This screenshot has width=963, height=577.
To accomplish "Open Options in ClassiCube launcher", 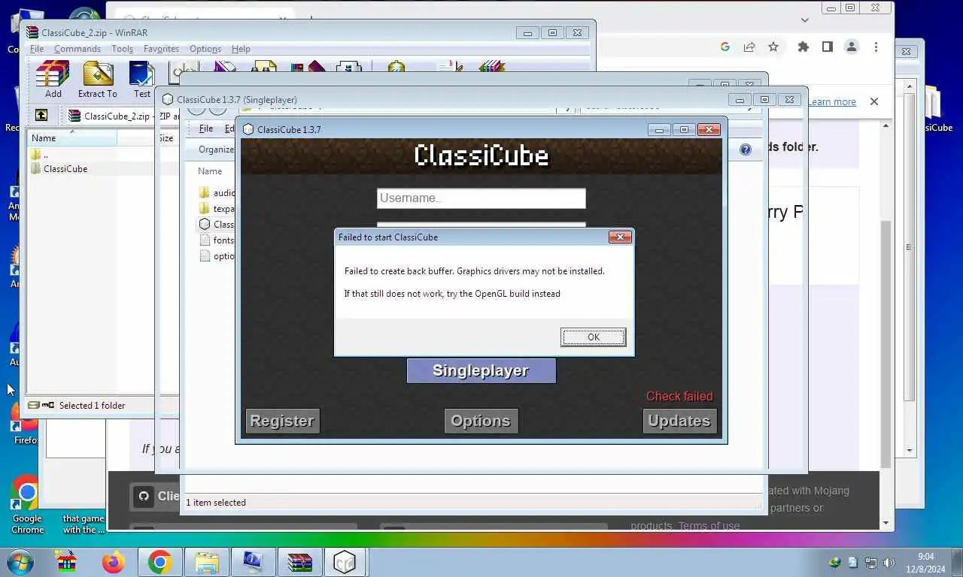I will pos(481,421).
